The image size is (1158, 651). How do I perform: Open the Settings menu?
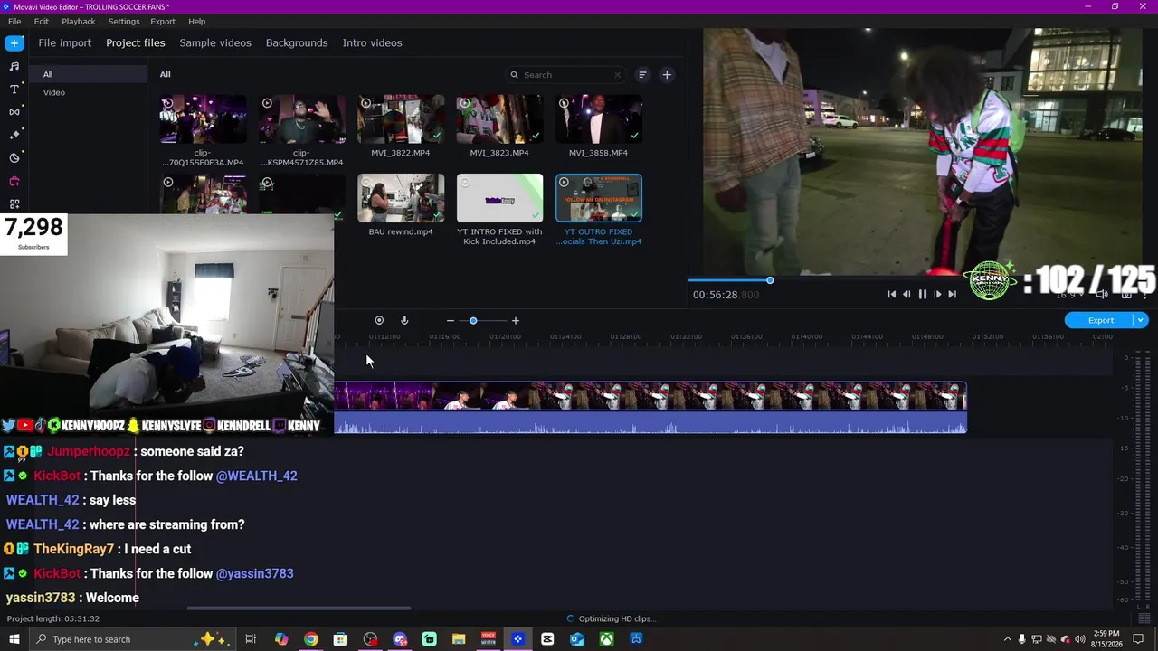click(x=124, y=21)
